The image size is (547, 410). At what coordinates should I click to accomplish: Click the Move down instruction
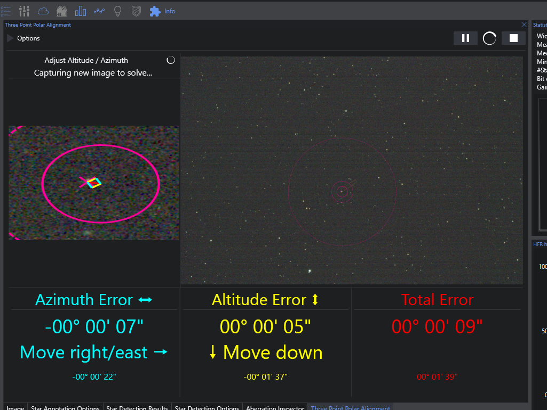point(265,352)
